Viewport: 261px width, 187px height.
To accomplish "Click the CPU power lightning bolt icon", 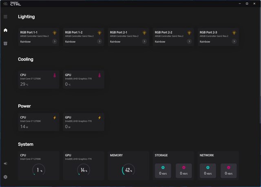I will coord(55,118).
